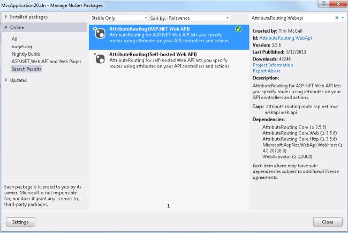The height and width of the screenshot is (233, 348).
Task: Click the AttributeRouting Self-hosted Web API package icon
Action: pos(100,58)
